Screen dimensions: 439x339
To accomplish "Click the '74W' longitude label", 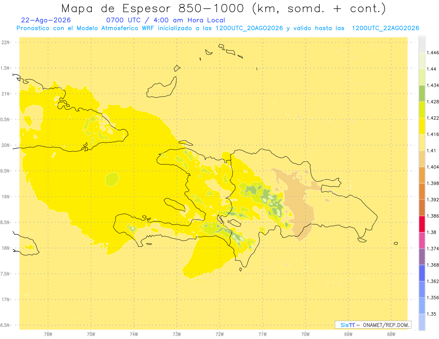I will [x=134, y=334].
